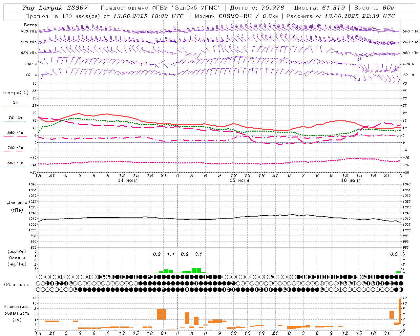
Task: Click the elevation label Высота: 60м
Action: tap(374, 8)
